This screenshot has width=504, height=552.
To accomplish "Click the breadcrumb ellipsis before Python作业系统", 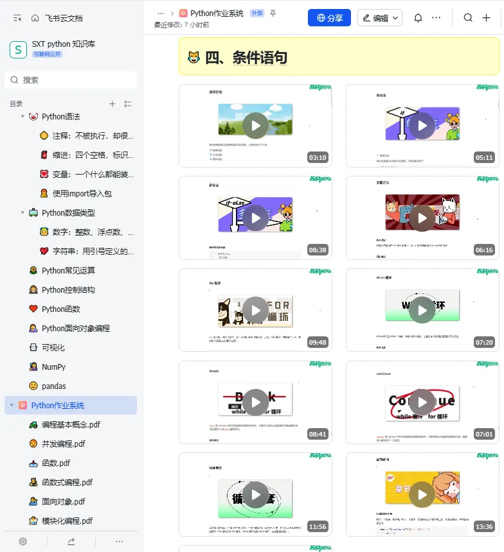I will pyautogui.click(x=161, y=13).
